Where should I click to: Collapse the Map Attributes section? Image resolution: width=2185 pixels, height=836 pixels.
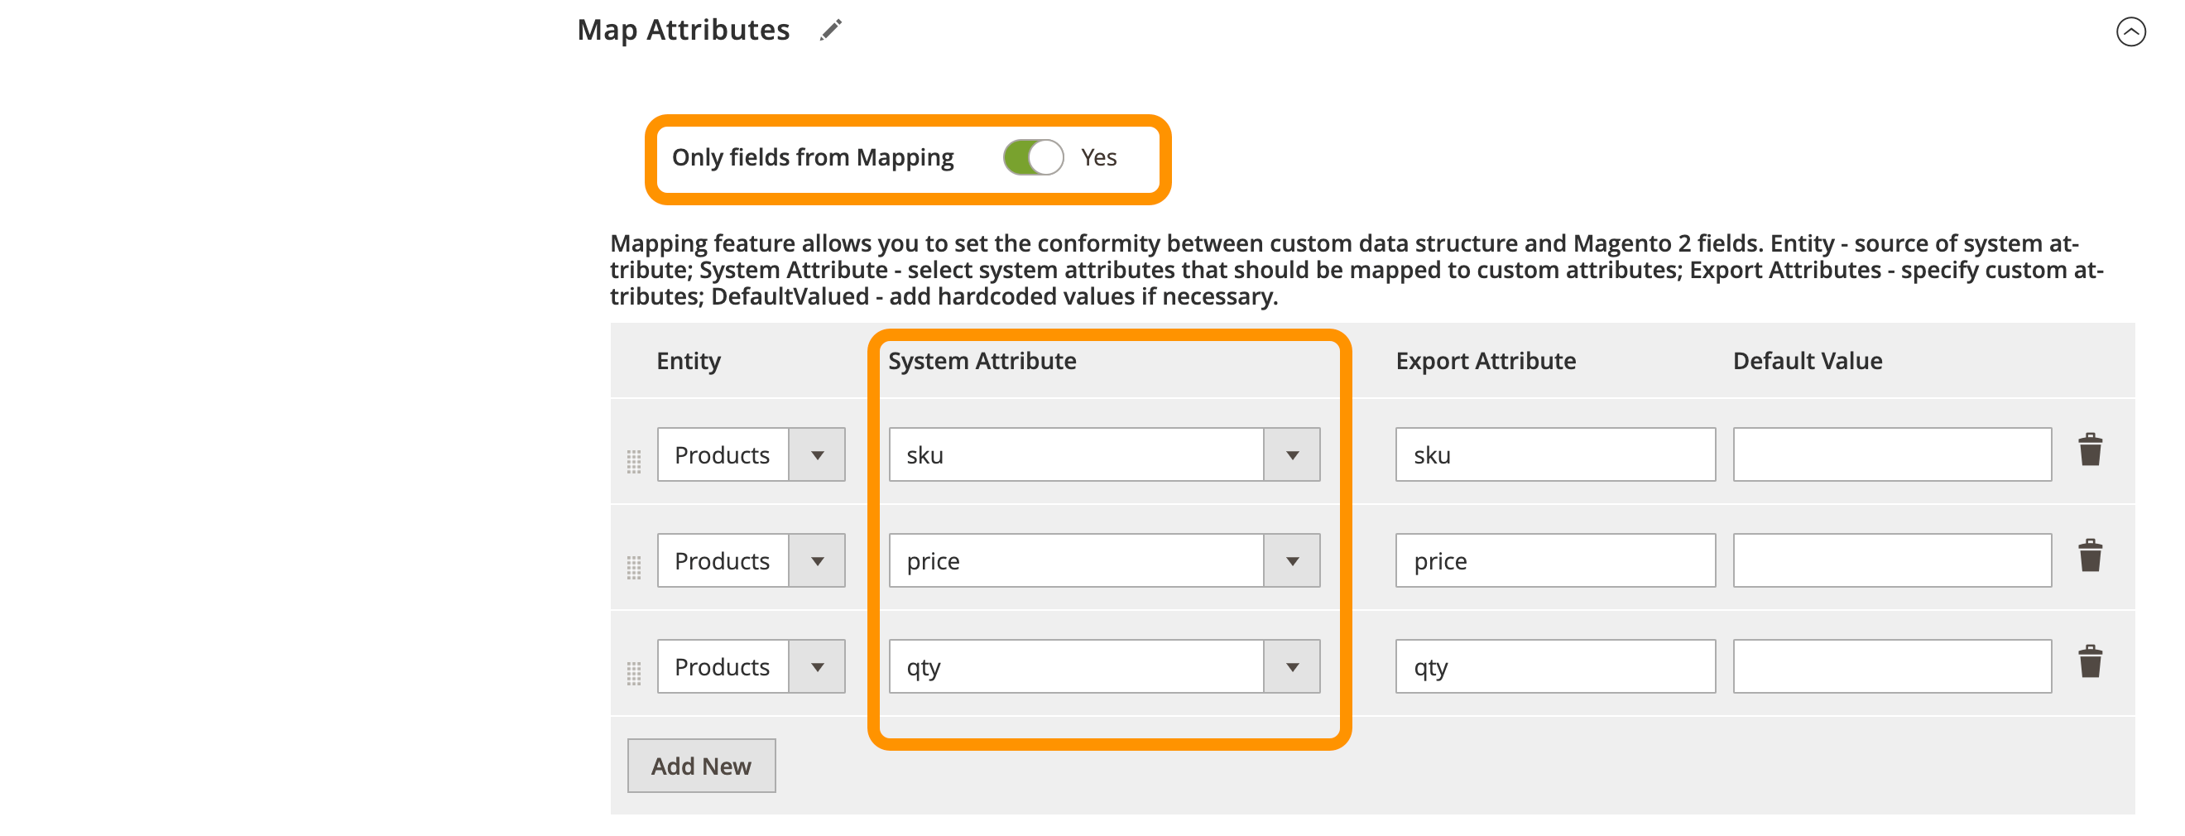tap(2130, 34)
